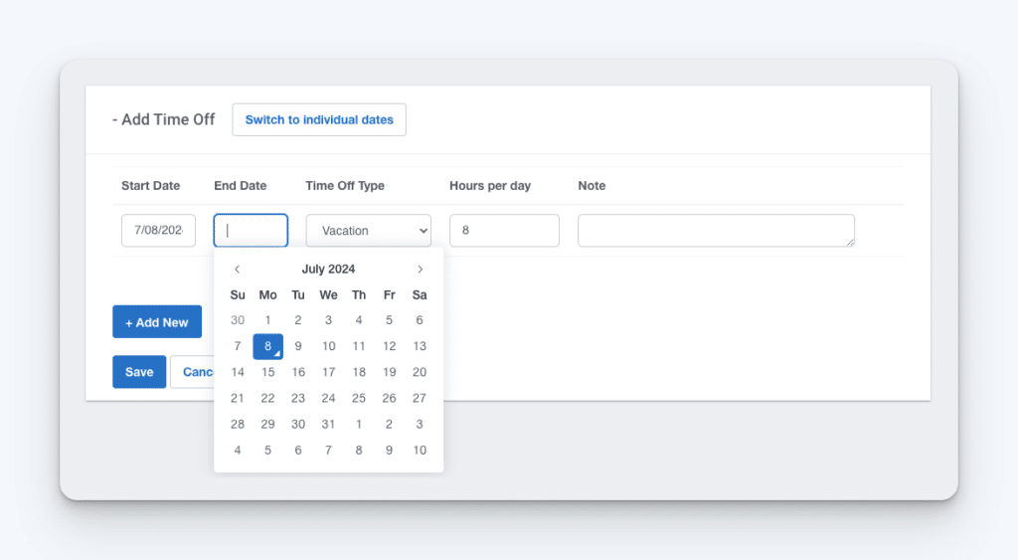The width and height of the screenshot is (1018, 560).
Task: Go to previous month in calendar
Action: 237,269
